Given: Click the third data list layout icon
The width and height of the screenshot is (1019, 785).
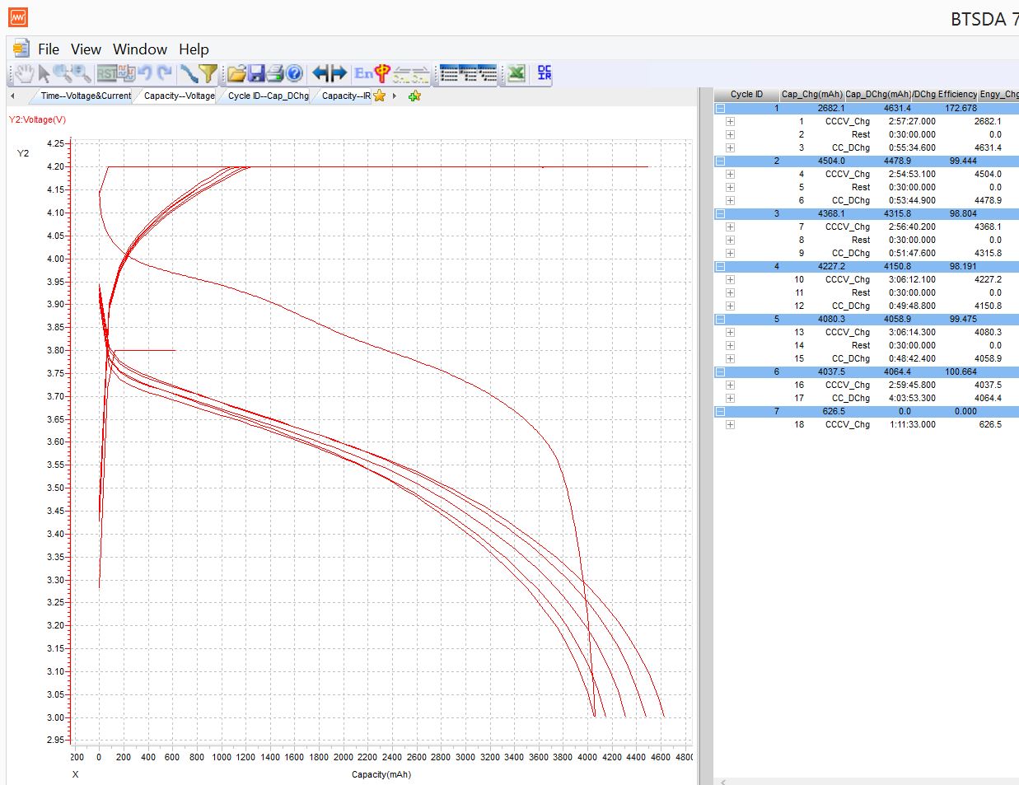Looking at the screenshot, I should [488, 73].
